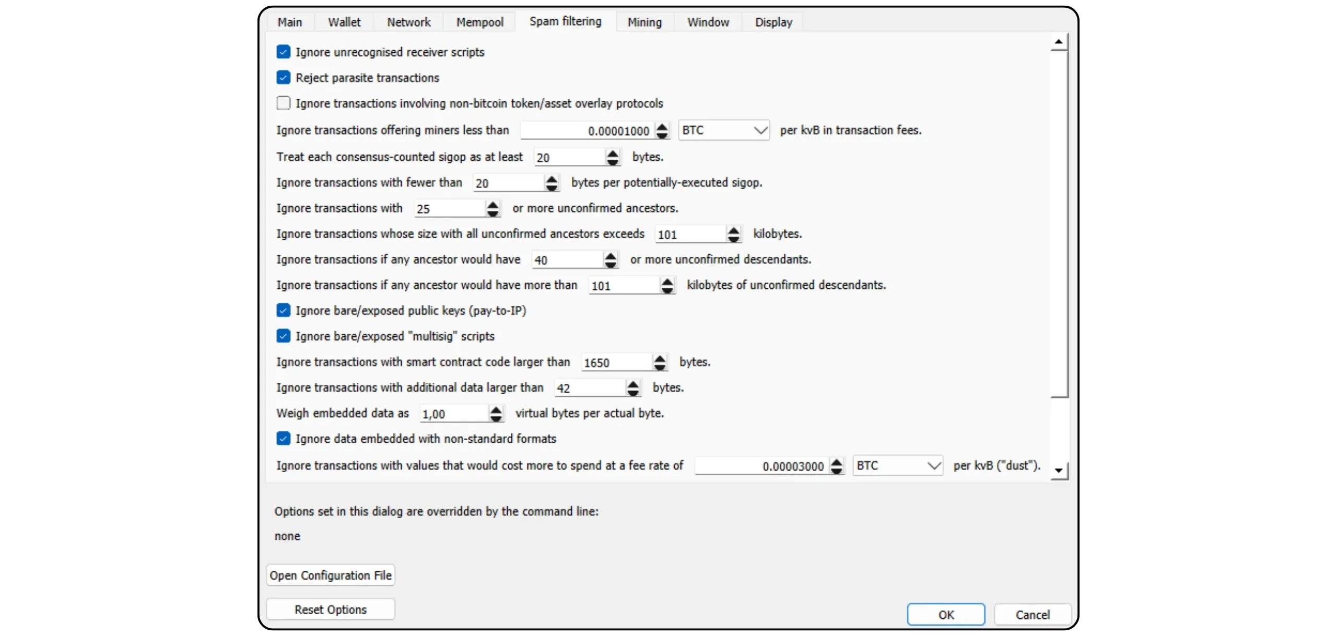Viewport: 1337px width, 636px height.
Task: Click Open Configuration File button
Action: pyautogui.click(x=331, y=575)
